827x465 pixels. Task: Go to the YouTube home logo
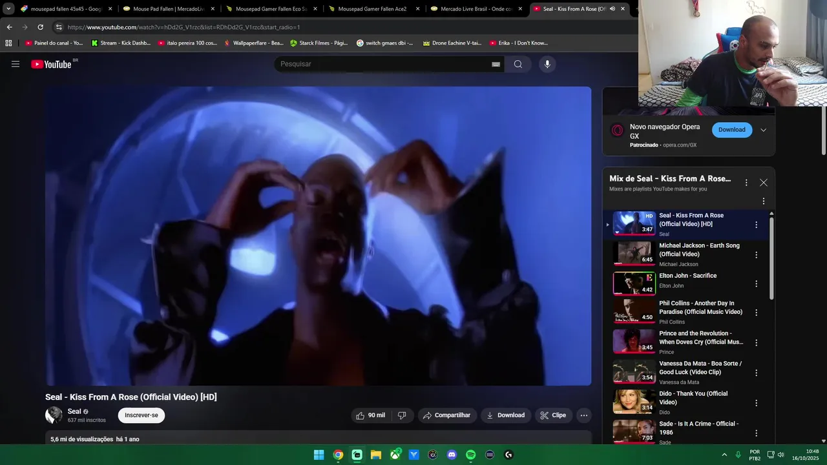[51, 64]
